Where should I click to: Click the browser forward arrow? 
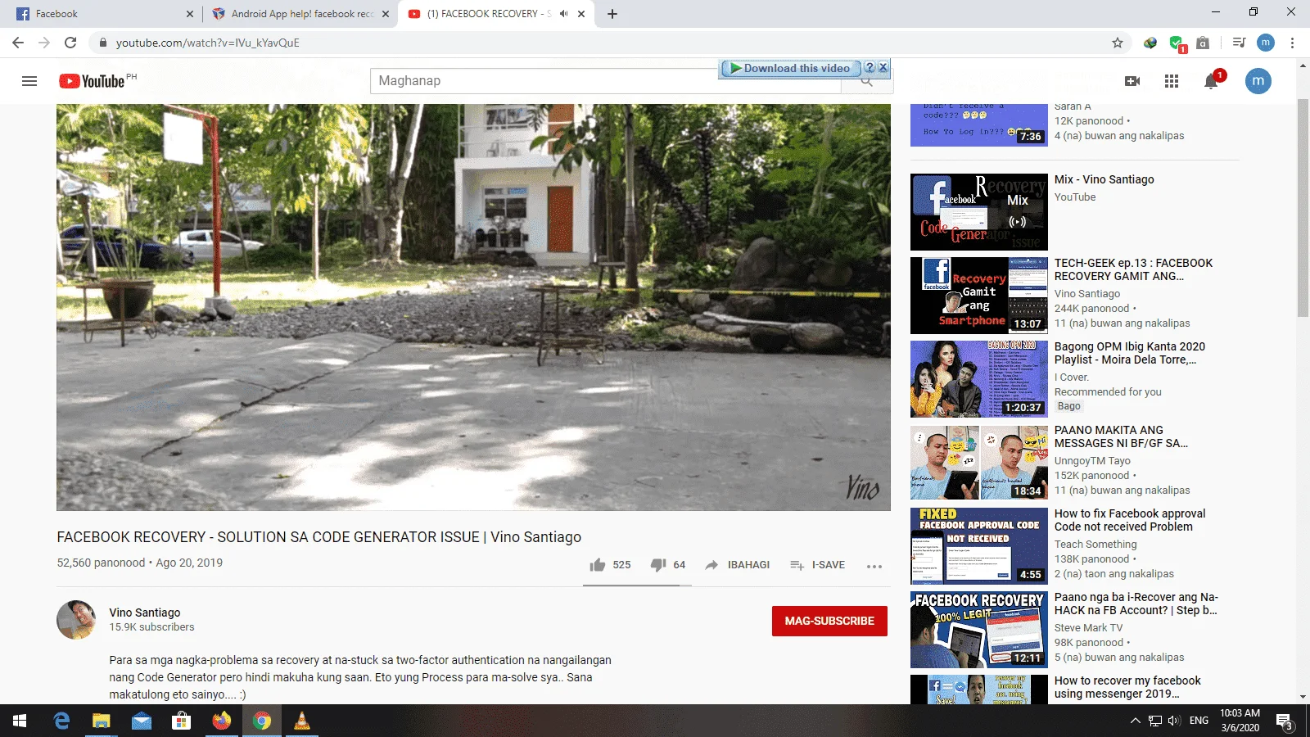click(x=44, y=43)
